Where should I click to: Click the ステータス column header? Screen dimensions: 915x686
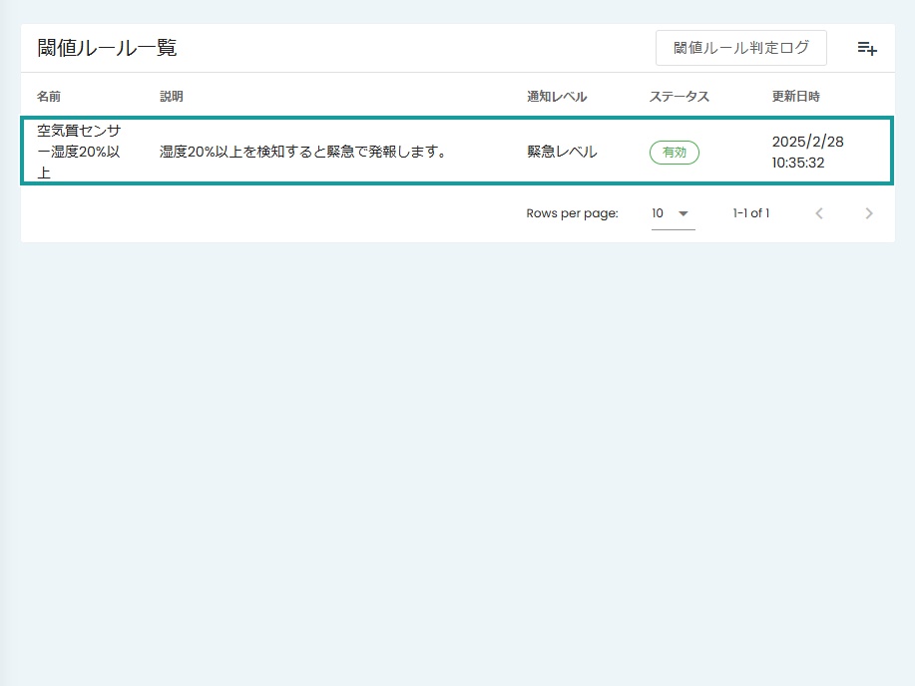pos(679,96)
